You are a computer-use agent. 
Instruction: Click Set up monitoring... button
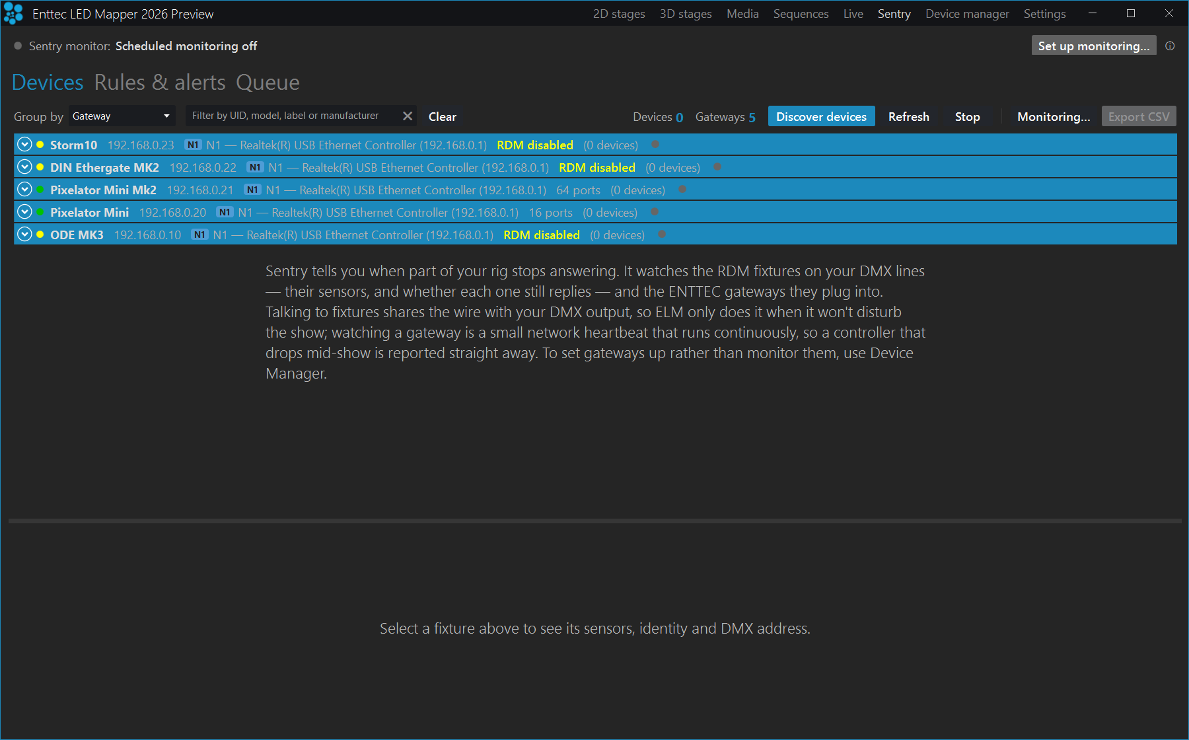click(x=1094, y=46)
